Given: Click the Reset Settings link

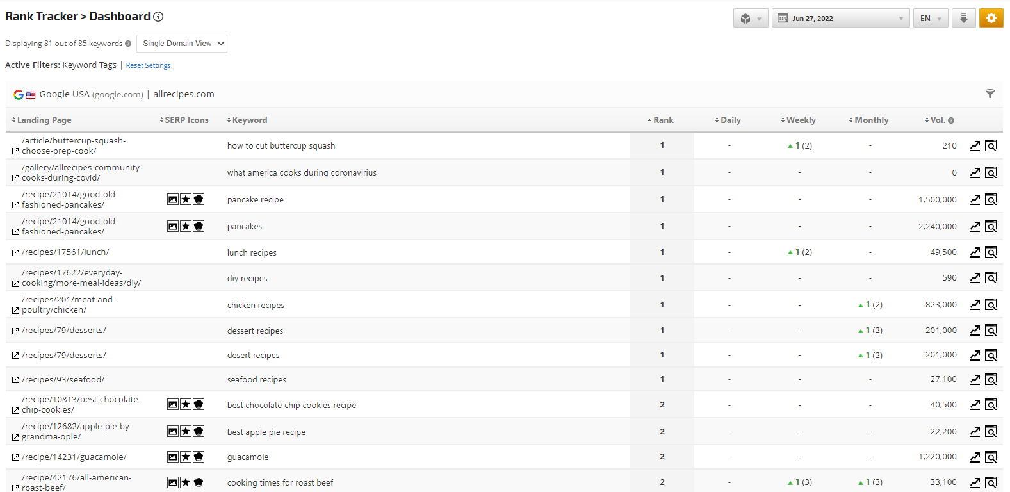Looking at the screenshot, I should (148, 65).
